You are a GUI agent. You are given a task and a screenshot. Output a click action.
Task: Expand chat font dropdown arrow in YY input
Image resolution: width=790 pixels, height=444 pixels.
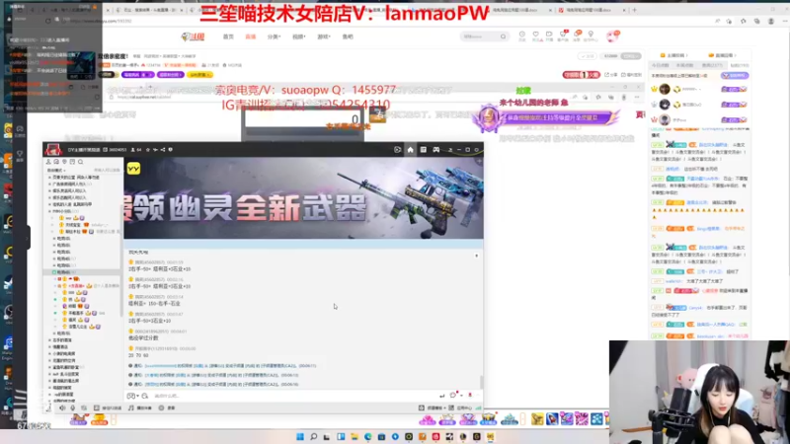(x=137, y=396)
